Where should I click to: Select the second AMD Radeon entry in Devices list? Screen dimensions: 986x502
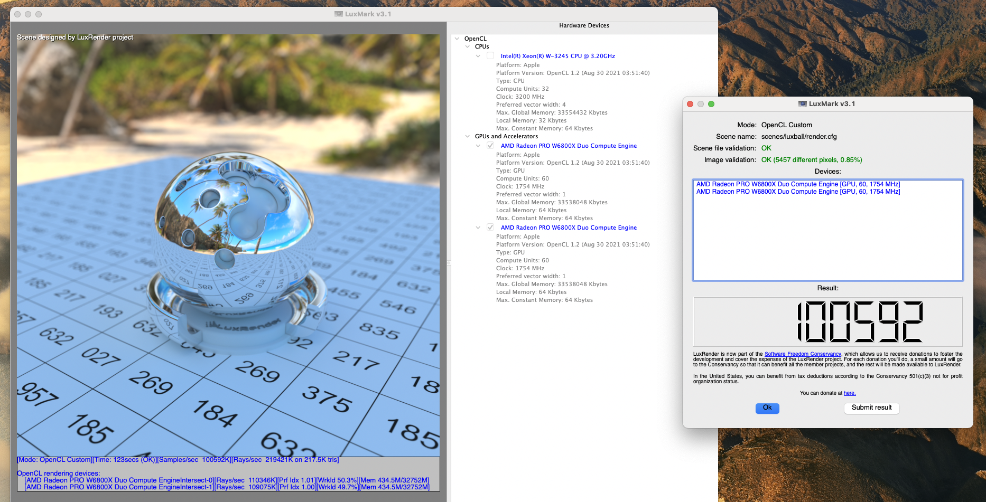798,192
